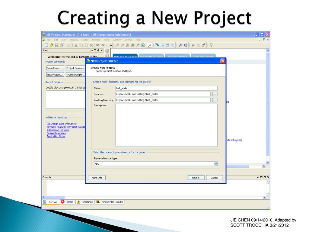
Task: Open the Project menu
Action: [74, 40]
